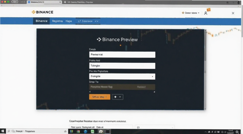Switch to the first browser tab

(44, 2)
